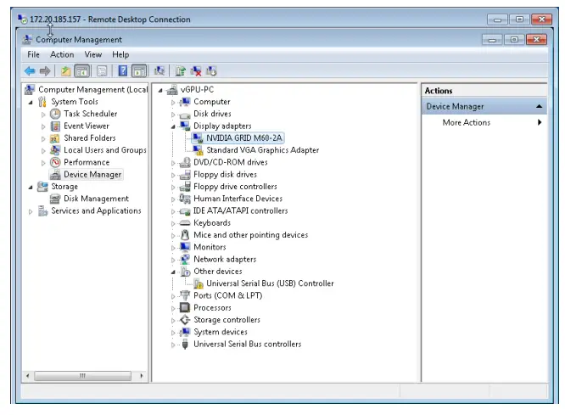Viewport: 565px width, 415px height.
Task: Click the Disable device down-arrow toolbar icon
Action: pos(211,71)
